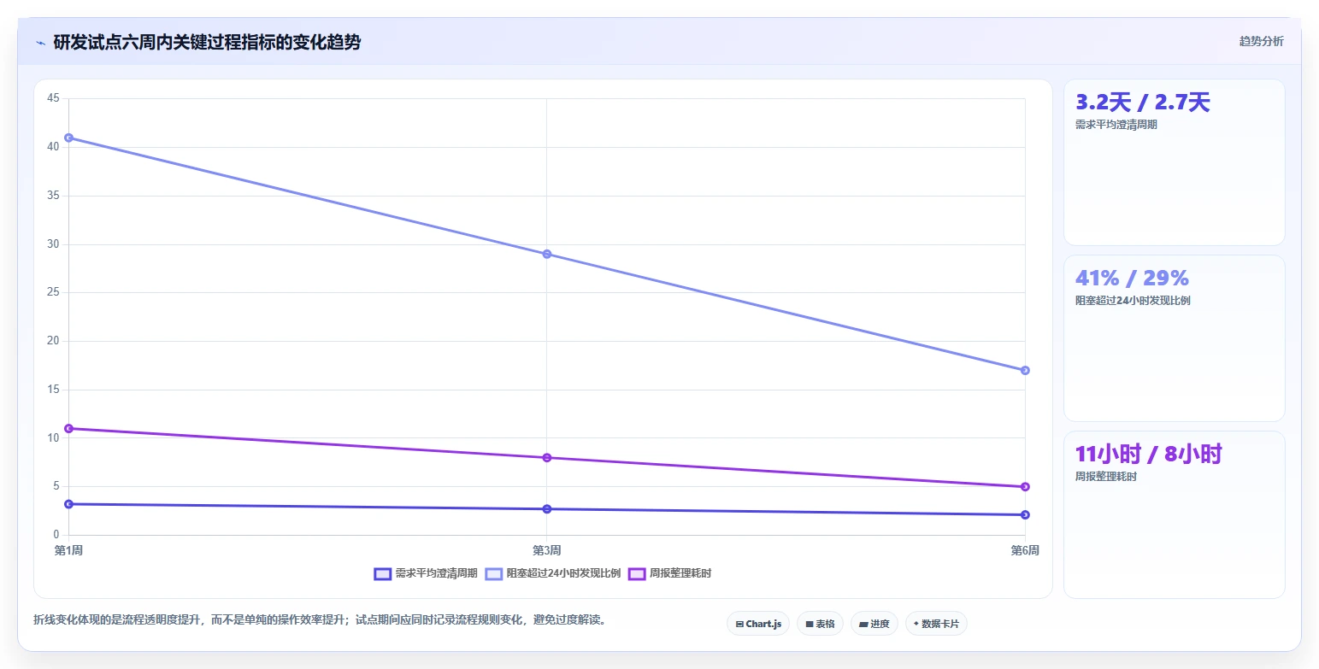Toggle the 需求平均澄清周期 legend swatch
Screen dimensions: 1319x669
point(382,573)
